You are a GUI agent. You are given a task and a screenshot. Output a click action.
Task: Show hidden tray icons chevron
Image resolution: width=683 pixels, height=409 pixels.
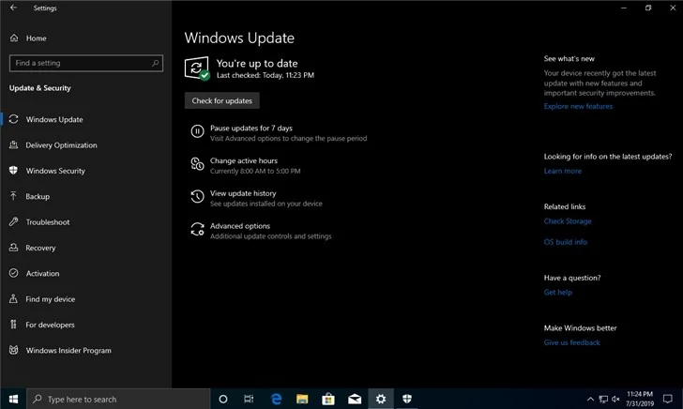click(590, 399)
